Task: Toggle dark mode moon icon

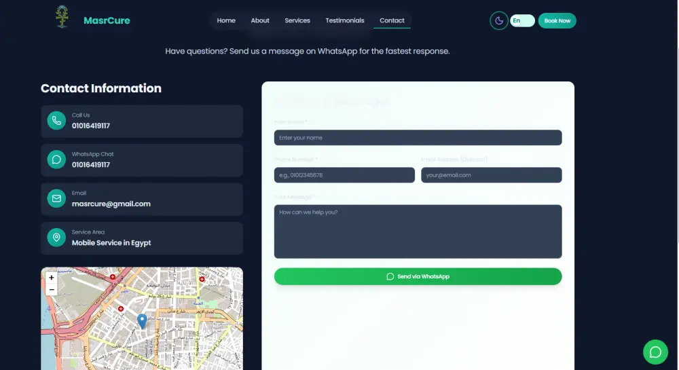Action: point(499,21)
